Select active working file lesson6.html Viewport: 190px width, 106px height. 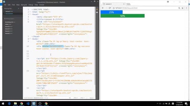[9, 14]
